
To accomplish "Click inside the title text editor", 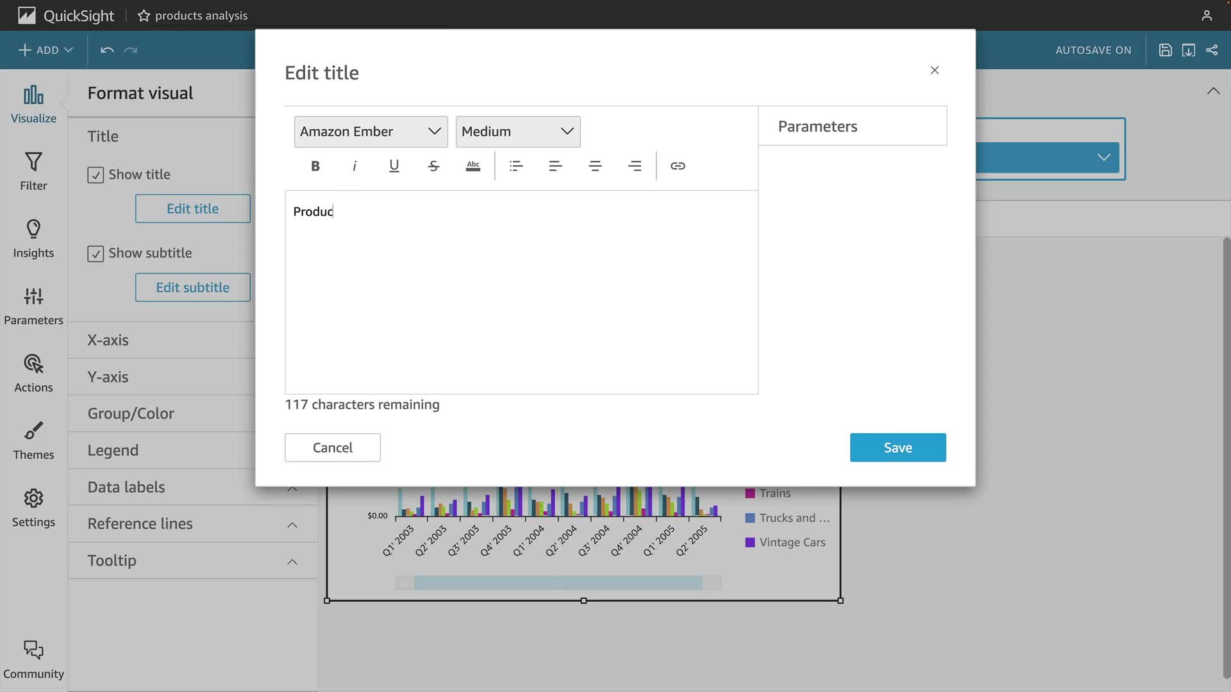I will click(x=521, y=292).
